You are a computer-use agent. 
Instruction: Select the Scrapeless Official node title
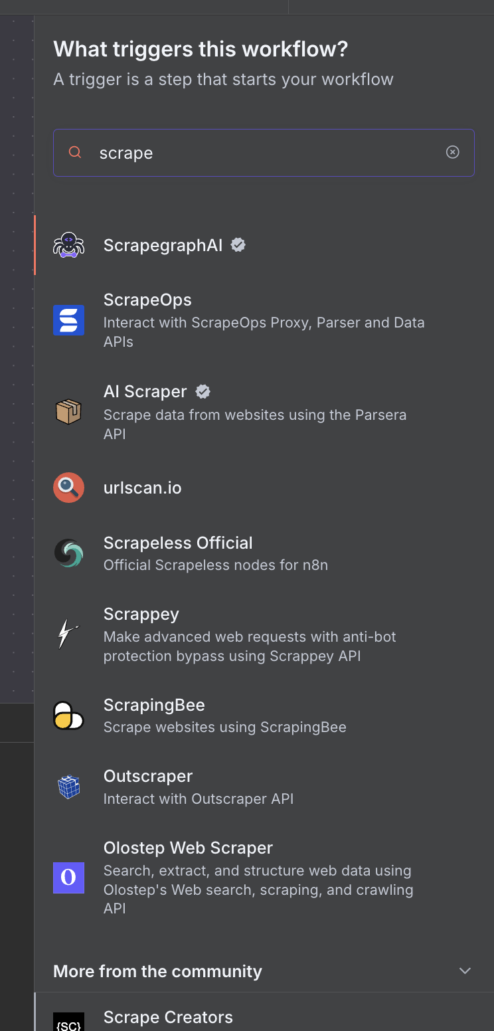[x=178, y=543]
